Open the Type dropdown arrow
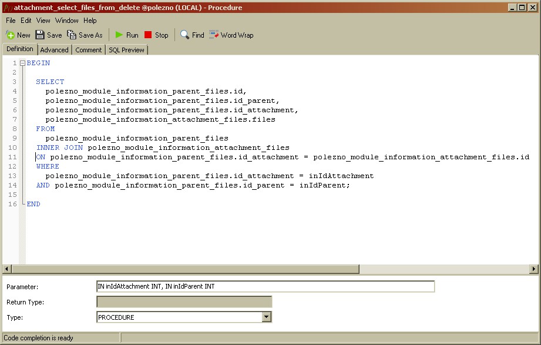Image resolution: width=541 pixels, height=345 pixels. [266, 317]
